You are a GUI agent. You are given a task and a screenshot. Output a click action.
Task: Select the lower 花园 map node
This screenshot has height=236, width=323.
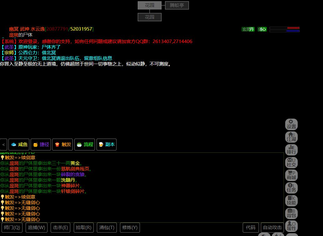coord(150,17)
